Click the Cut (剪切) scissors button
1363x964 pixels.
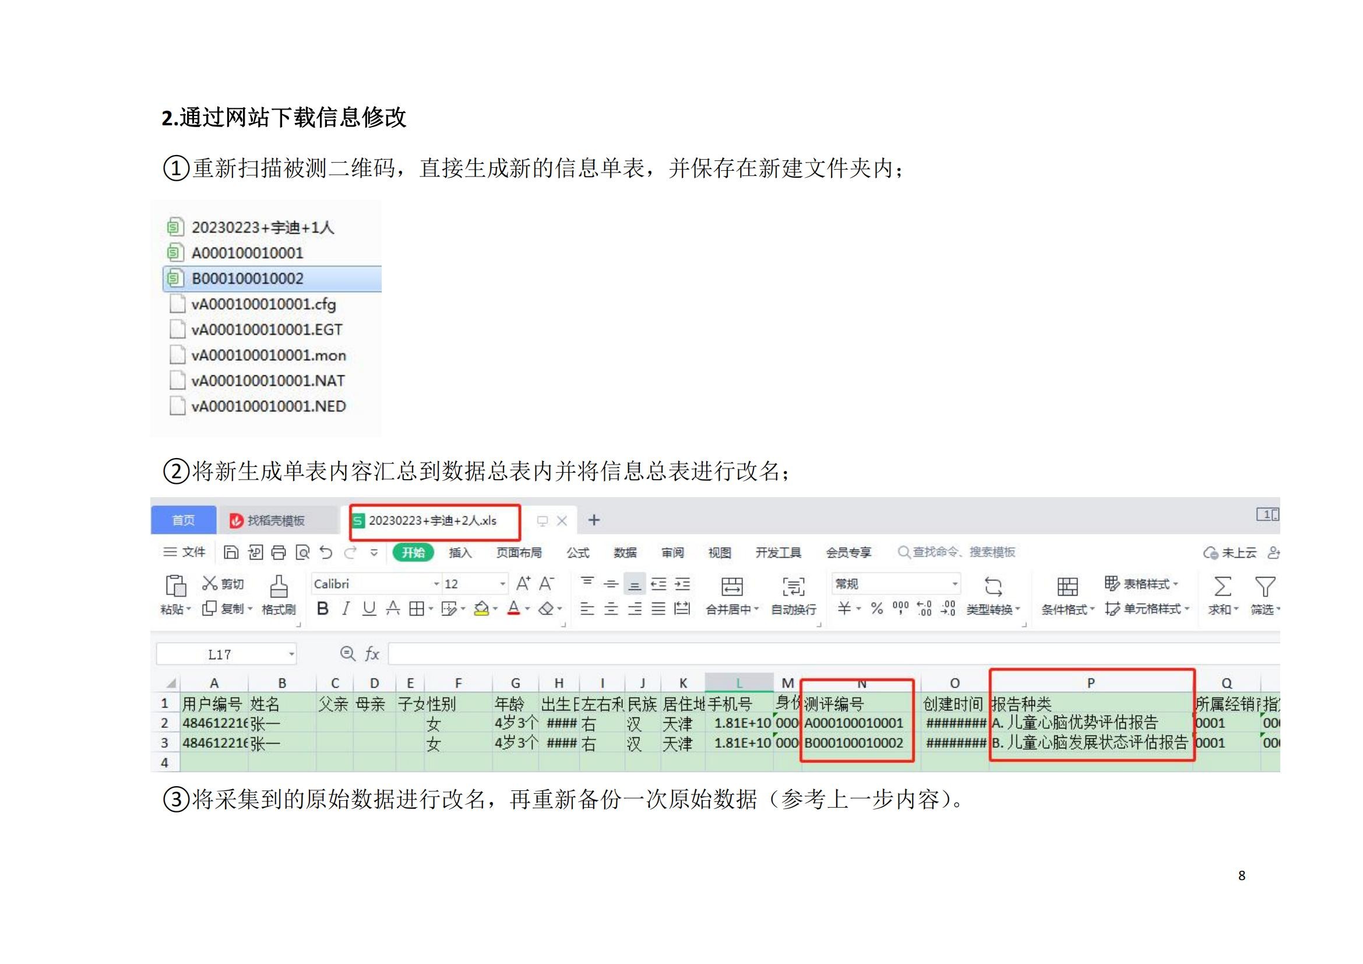[x=223, y=584]
